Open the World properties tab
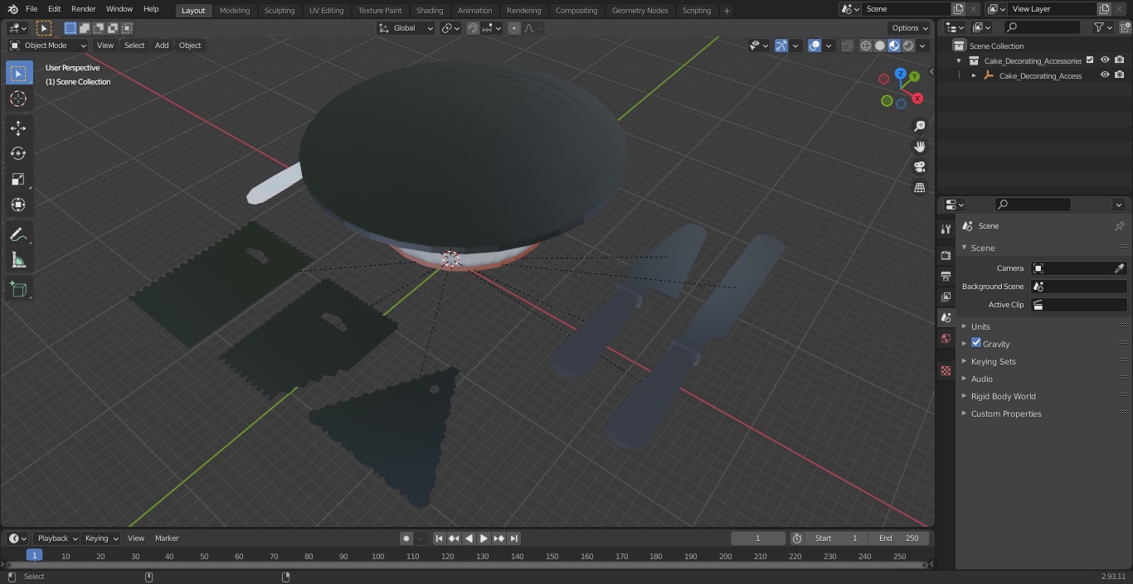Screen dimensions: 1133x584 (946, 339)
